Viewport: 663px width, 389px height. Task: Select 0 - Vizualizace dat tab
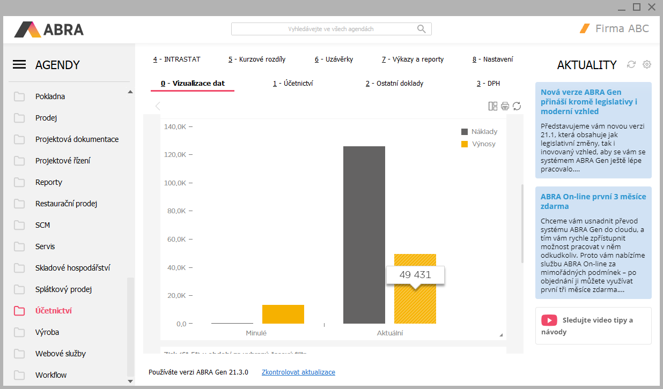click(193, 84)
